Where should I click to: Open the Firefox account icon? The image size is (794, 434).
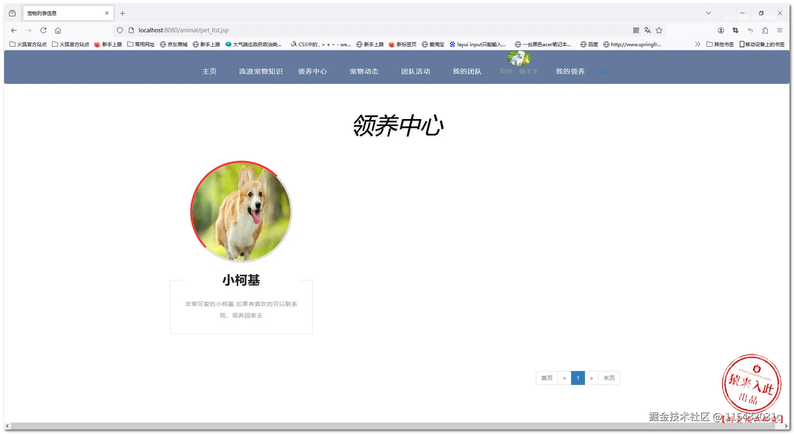[721, 30]
